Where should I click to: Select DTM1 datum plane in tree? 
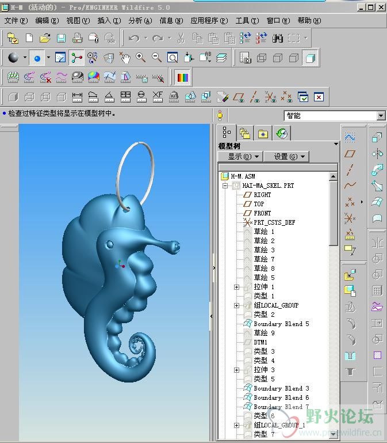click(260, 342)
